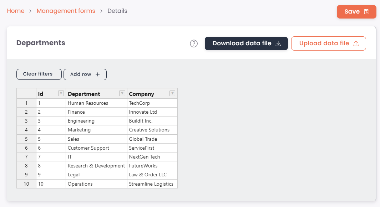Select the Legal department cell

pos(96,175)
